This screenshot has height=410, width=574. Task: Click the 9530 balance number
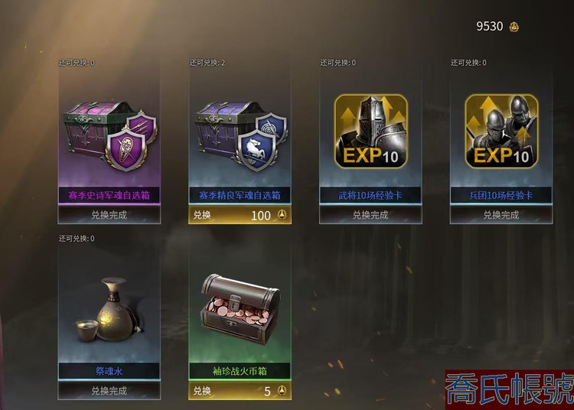point(490,26)
